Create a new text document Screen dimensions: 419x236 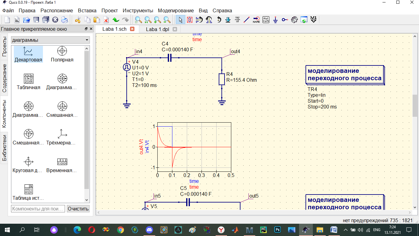17,20
